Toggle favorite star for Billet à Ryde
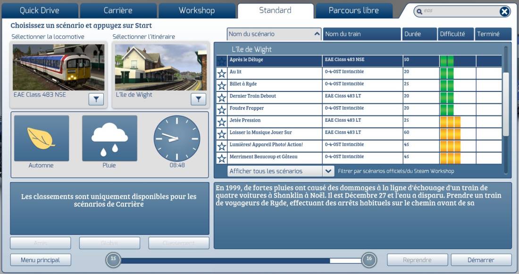The width and height of the screenshot is (519, 274). coord(221,85)
